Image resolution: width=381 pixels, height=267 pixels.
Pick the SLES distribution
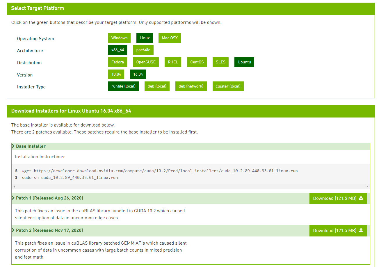[220, 62]
